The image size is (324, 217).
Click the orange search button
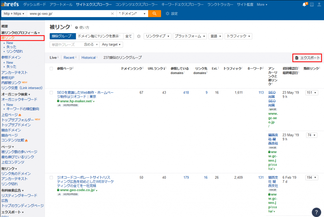[154, 14]
